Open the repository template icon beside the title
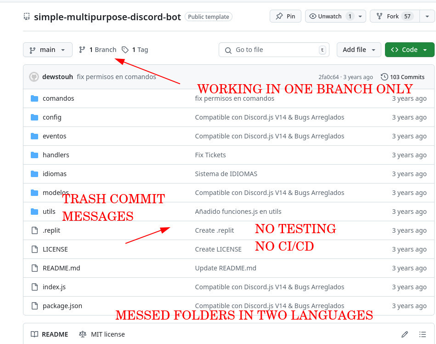The height and width of the screenshot is (344, 436). pyautogui.click(x=27, y=17)
